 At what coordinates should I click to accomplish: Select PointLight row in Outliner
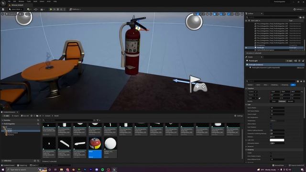click(274, 48)
